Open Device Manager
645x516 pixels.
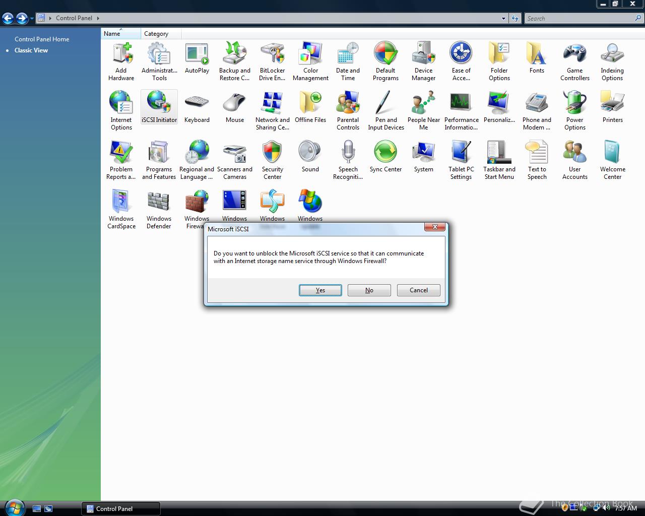click(x=424, y=61)
